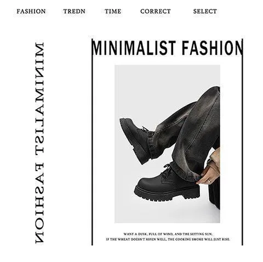The width and height of the screenshot is (263, 262).
Task: Click the right vertical frame line
Action: 242,142
